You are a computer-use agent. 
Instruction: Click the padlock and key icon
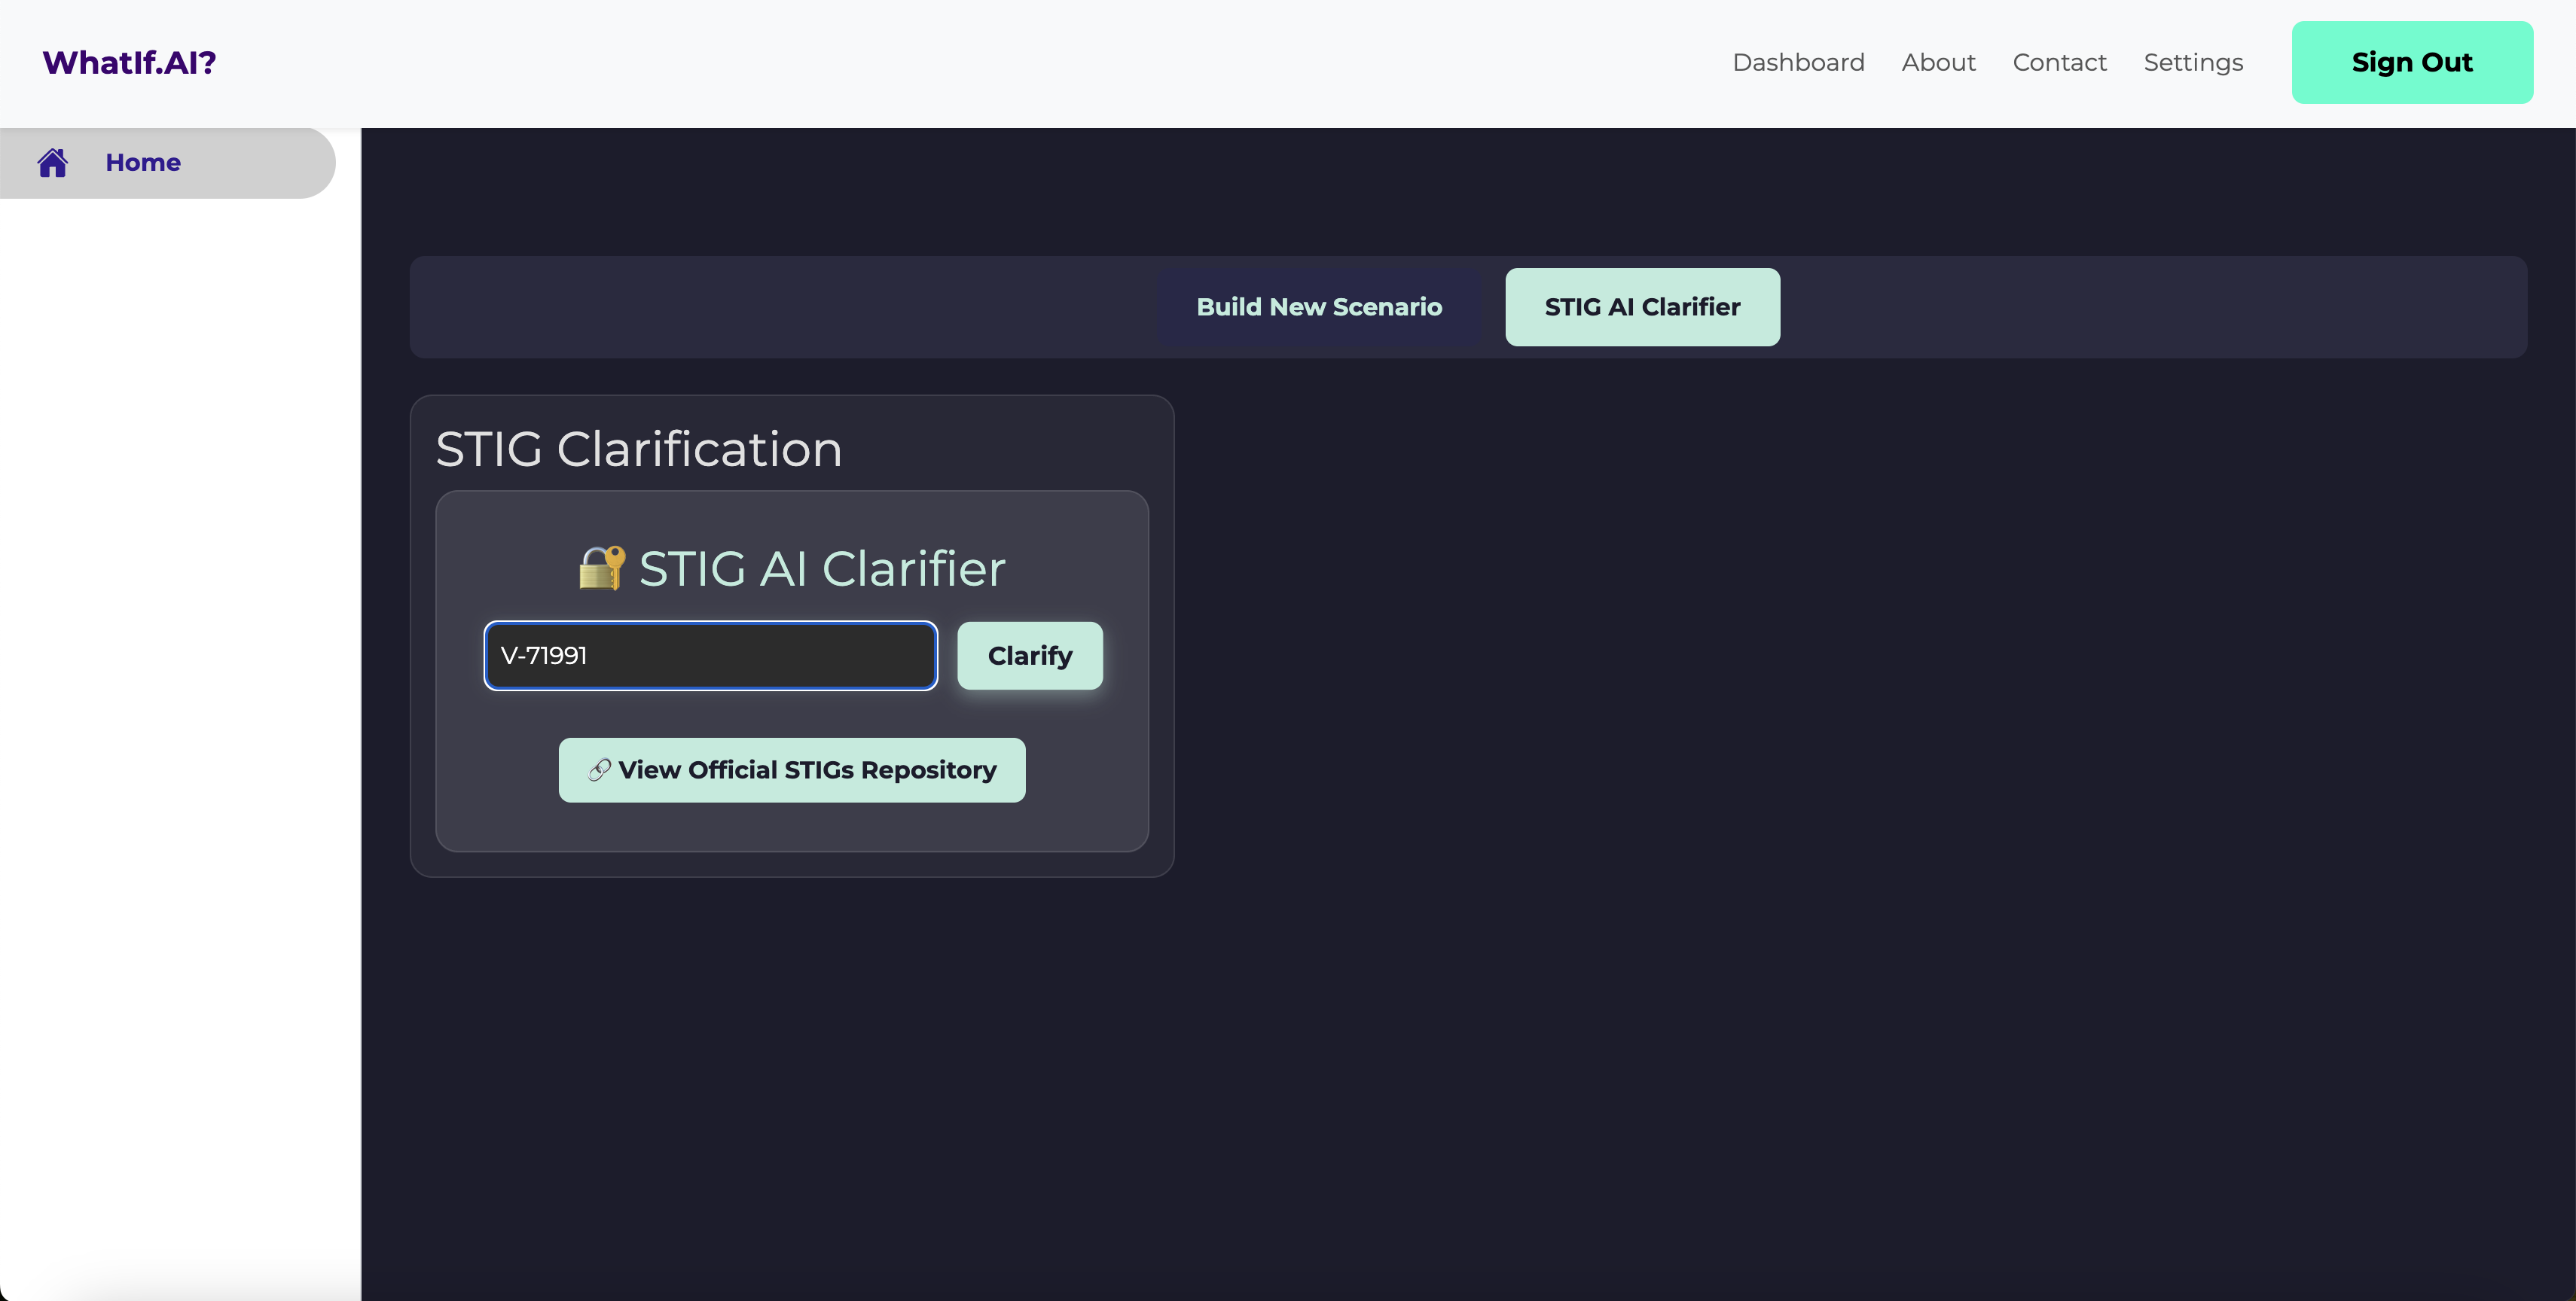[602, 568]
